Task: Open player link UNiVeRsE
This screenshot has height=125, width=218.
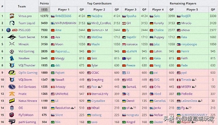Action: pyautogui.click(x=62, y=94)
